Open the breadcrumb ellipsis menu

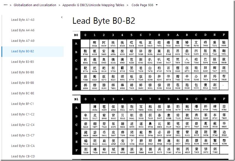(x=6, y=5)
